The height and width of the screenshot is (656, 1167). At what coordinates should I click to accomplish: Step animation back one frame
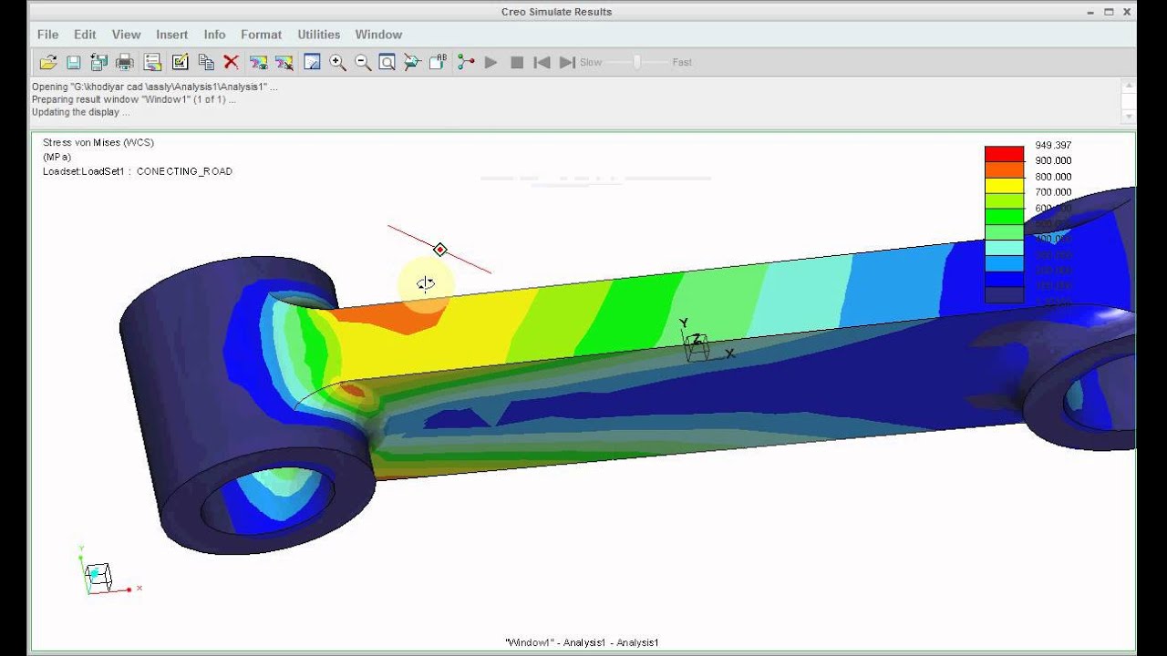542,62
